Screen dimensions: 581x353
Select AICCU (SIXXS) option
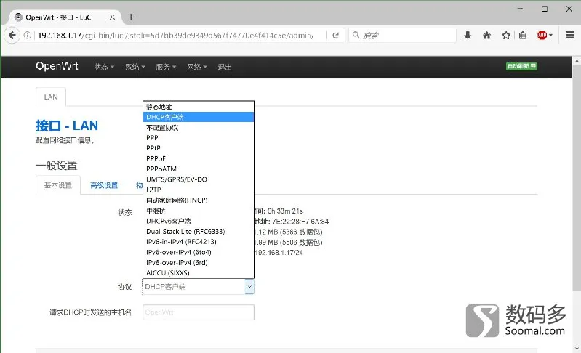pyautogui.click(x=199, y=272)
